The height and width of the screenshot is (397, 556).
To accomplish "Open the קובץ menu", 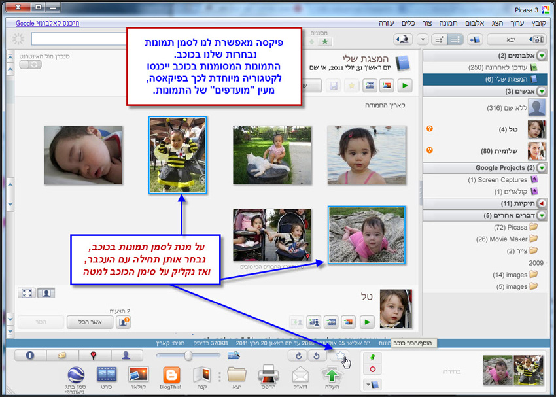I will 539,23.
